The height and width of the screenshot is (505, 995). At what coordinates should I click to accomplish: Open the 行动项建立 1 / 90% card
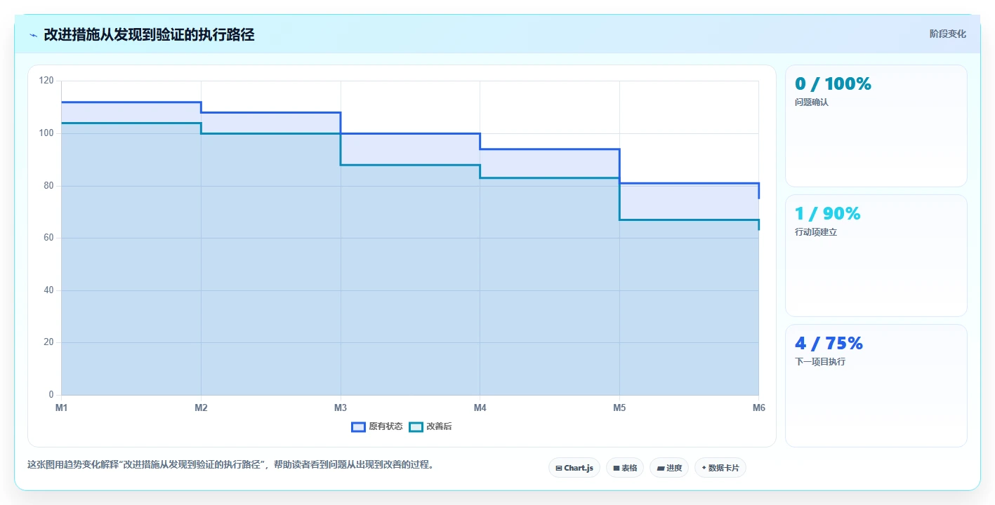(x=876, y=255)
